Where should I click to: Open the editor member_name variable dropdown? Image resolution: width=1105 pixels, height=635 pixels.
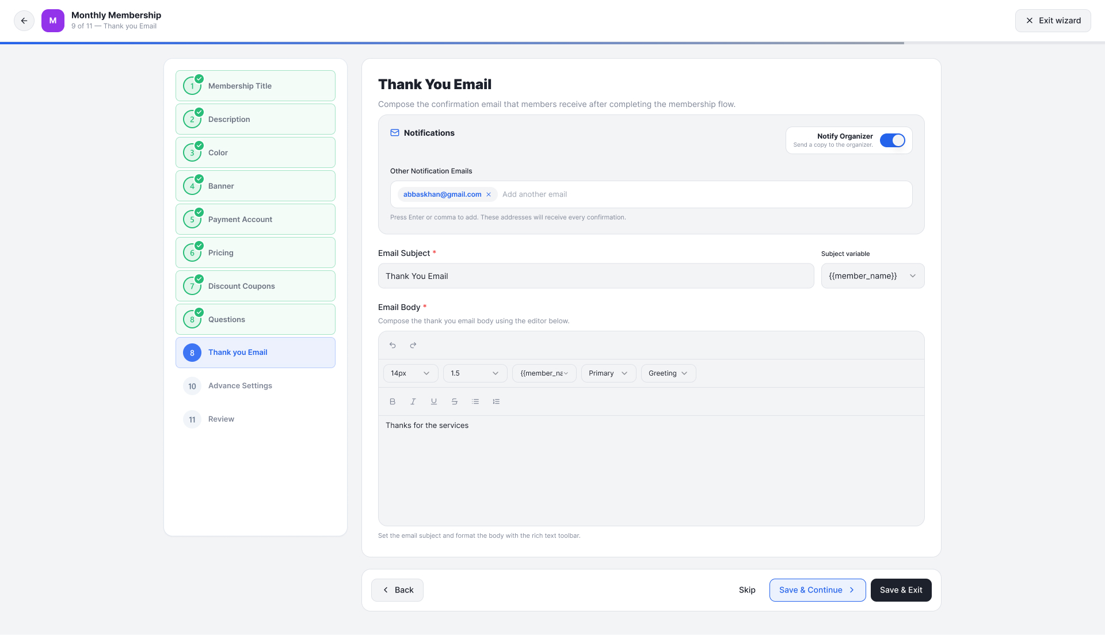[x=544, y=373]
